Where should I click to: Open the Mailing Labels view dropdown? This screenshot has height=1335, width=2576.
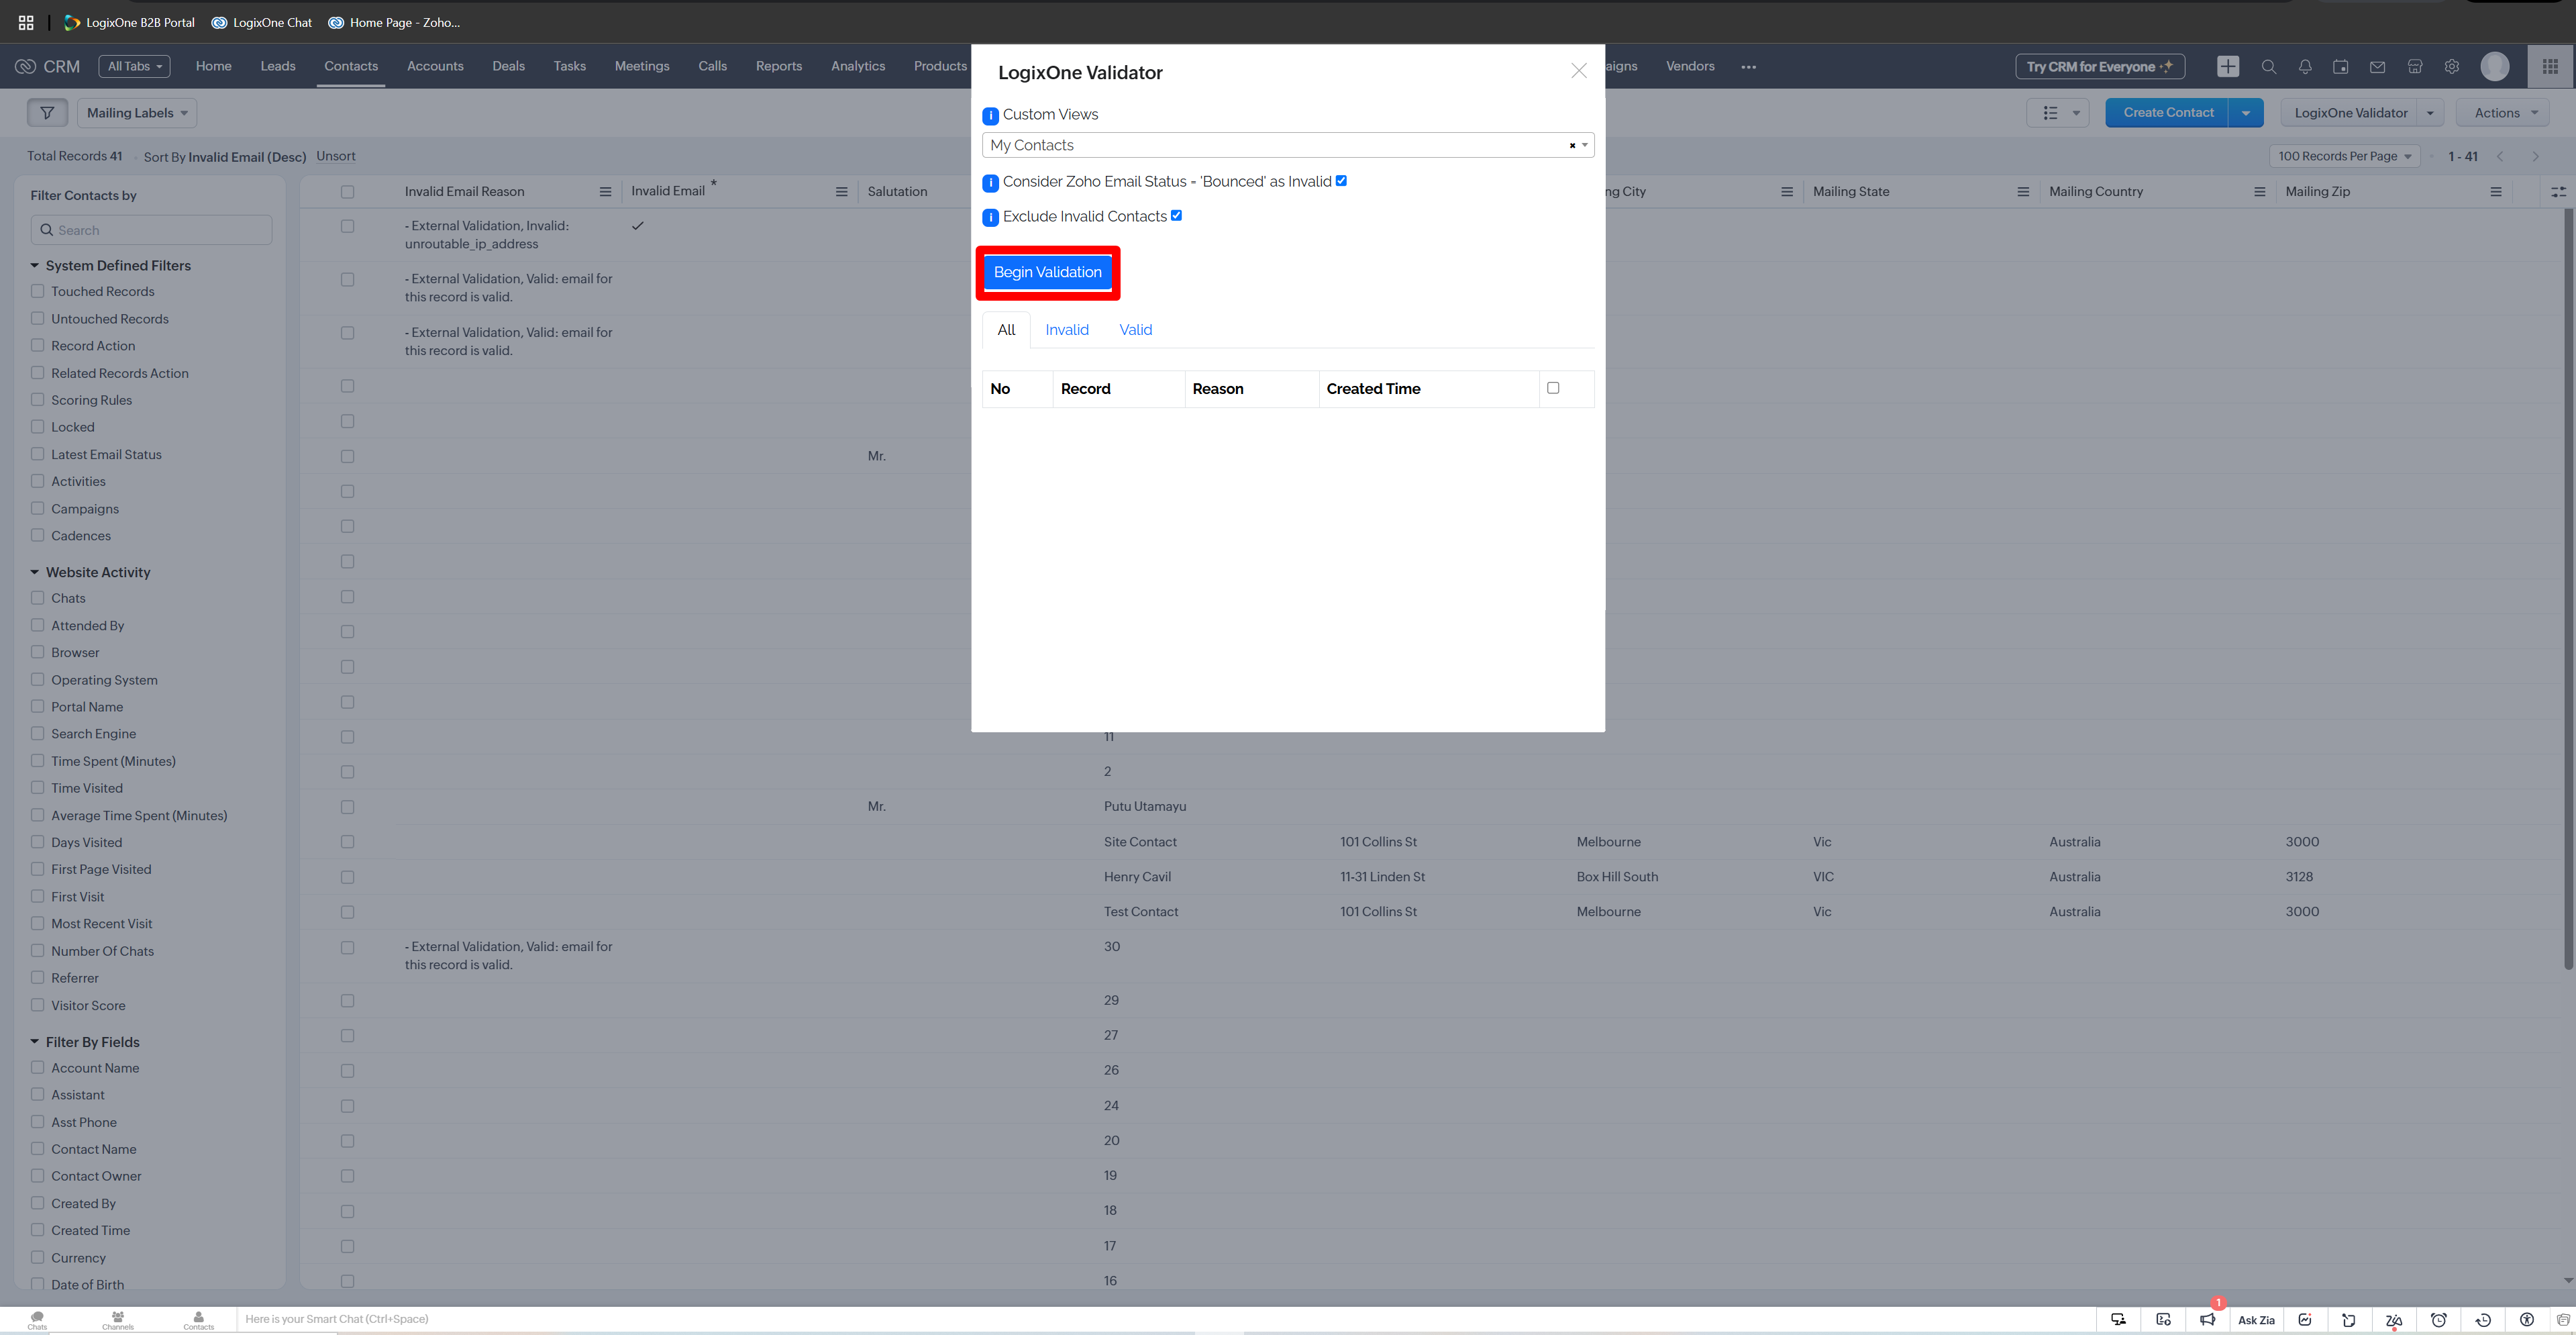click(137, 113)
